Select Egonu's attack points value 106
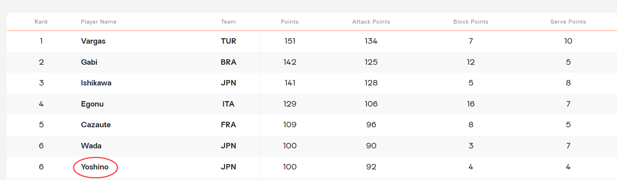617x180 pixels. [371, 104]
